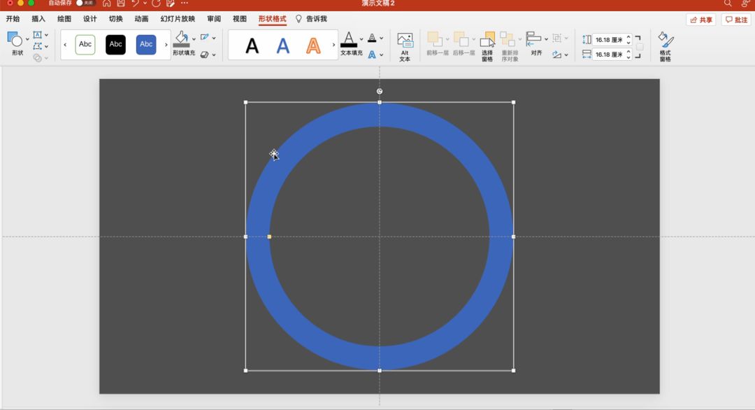
Task: Apply the black filled Abc shape style
Action: 115,44
